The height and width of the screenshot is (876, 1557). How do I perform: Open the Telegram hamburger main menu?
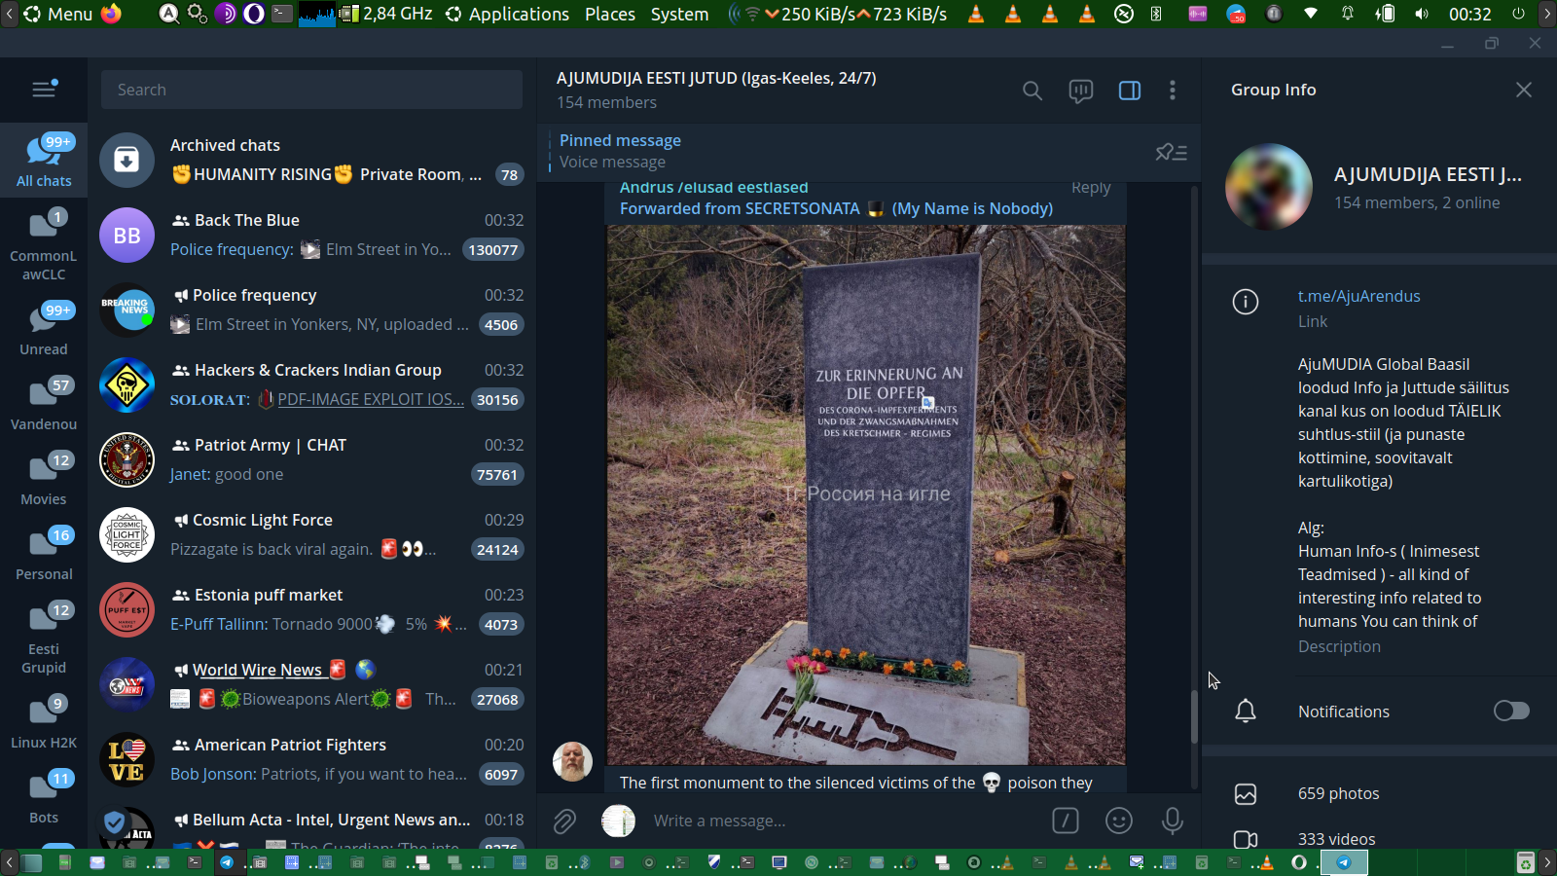(44, 90)
